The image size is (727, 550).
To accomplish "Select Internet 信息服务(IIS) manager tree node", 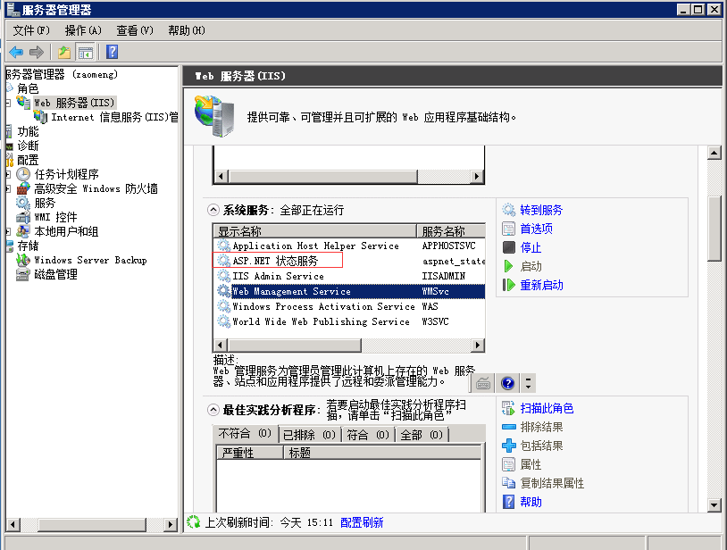I will coord(106,117).
